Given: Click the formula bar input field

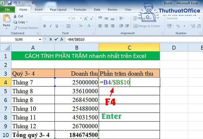Looking at the screenshot, I should pyautogui.click(x=134, y=39).
